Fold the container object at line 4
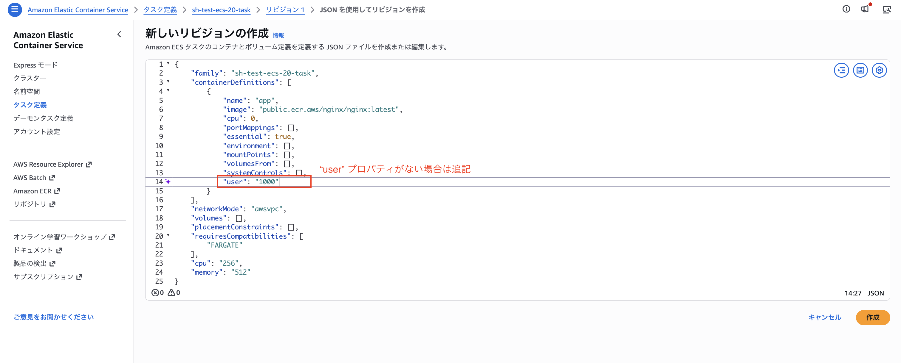 coord(168,91)
